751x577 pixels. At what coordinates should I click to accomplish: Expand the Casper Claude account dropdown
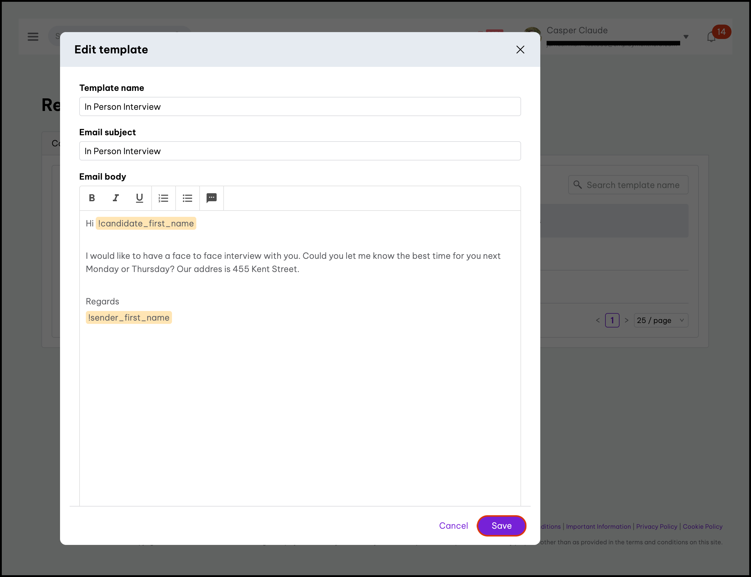(686, 36)
